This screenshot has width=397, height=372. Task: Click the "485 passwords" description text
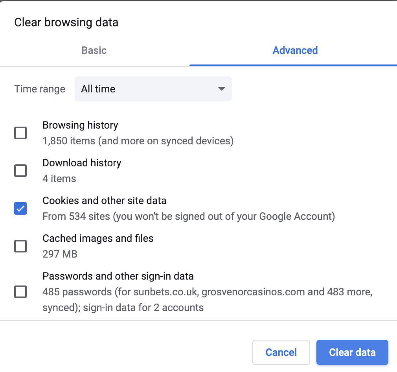tap(208, 300)
